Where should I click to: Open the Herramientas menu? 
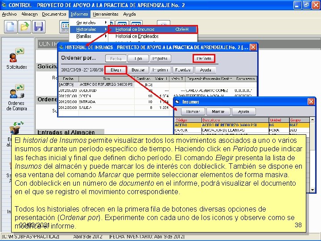pos(105,14)
